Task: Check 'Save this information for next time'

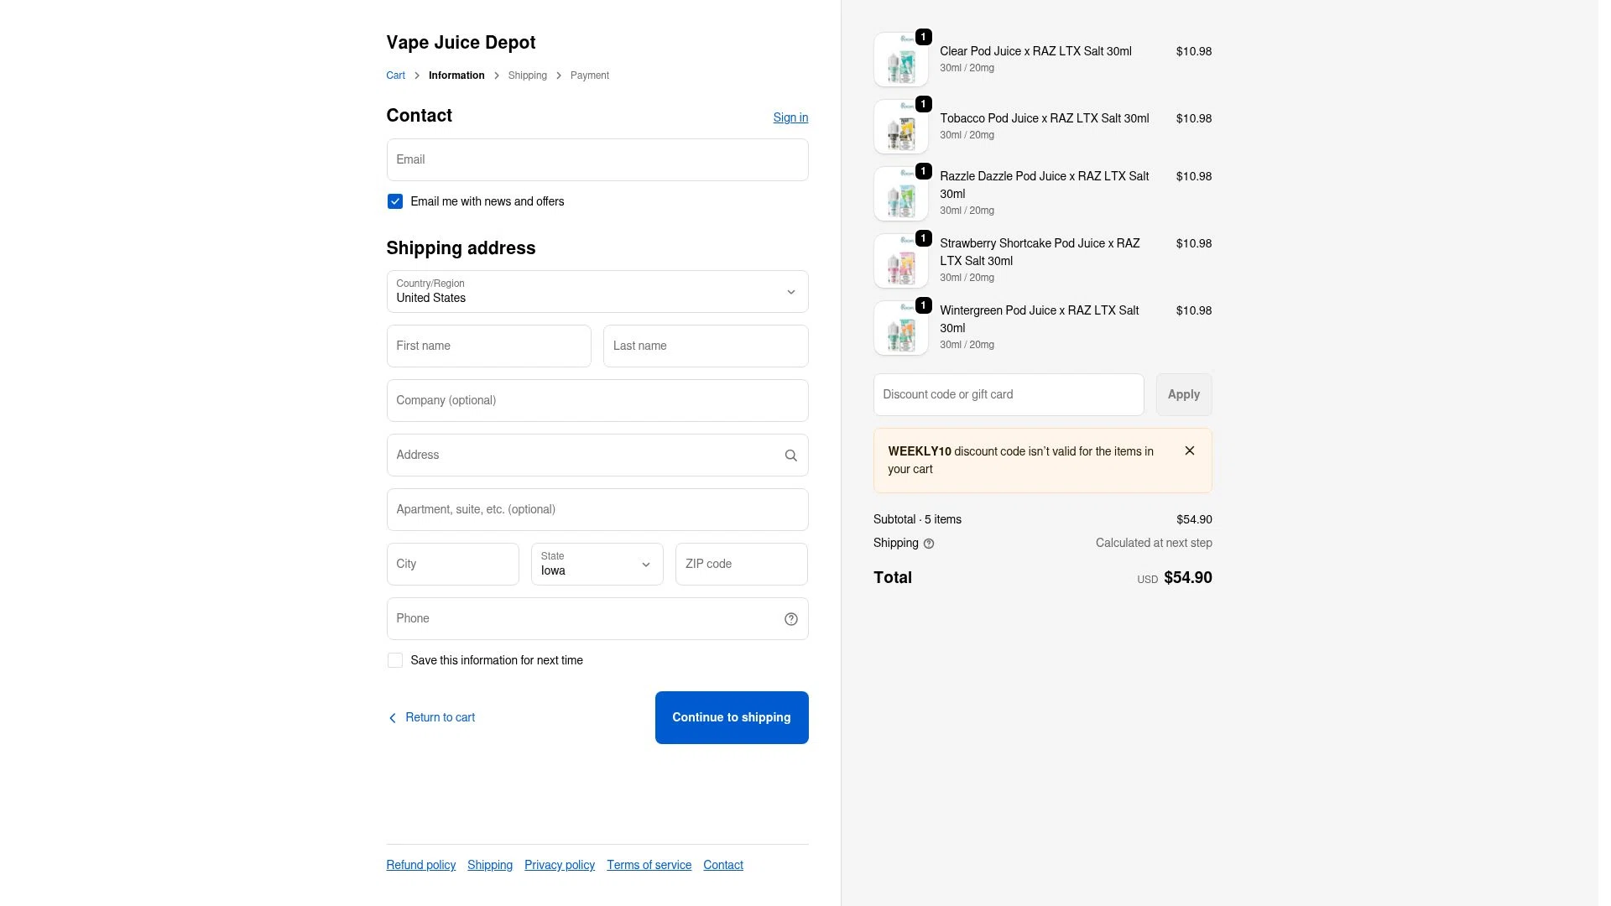Action: pyautogui.click(x=395, y=660)
